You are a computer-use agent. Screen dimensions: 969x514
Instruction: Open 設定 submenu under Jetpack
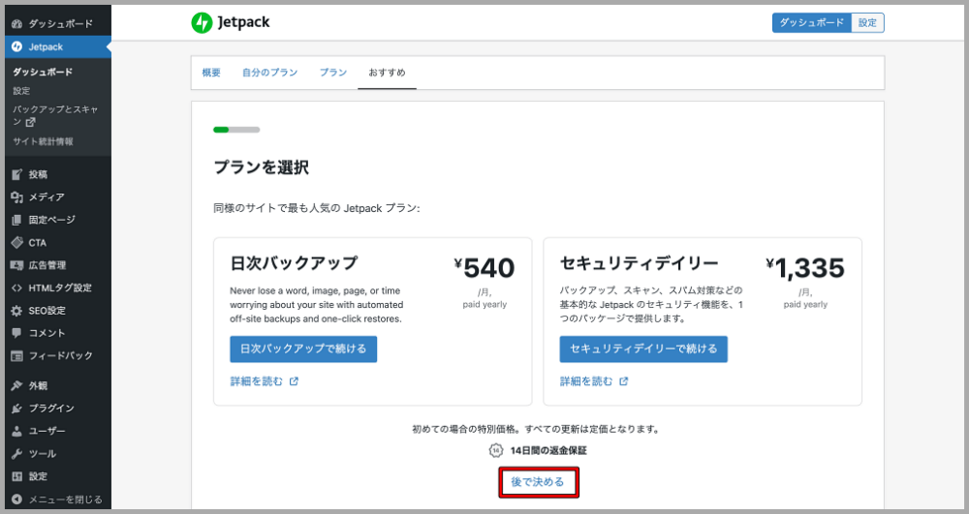[21, 91]
